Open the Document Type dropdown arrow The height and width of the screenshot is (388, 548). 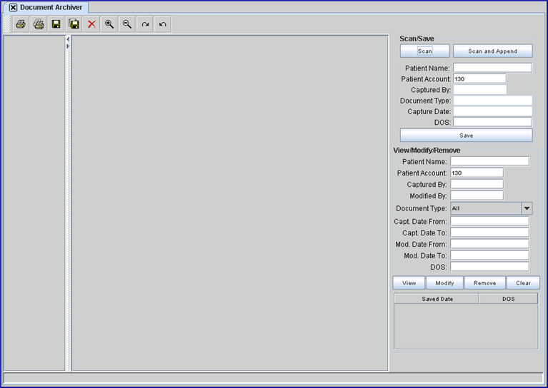coord(527,208)
